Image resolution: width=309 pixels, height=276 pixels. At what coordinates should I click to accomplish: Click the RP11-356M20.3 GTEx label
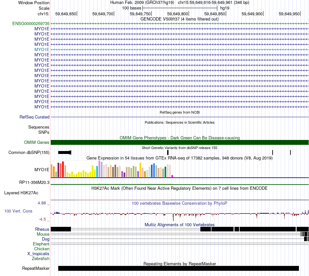(x=34, y=183)
